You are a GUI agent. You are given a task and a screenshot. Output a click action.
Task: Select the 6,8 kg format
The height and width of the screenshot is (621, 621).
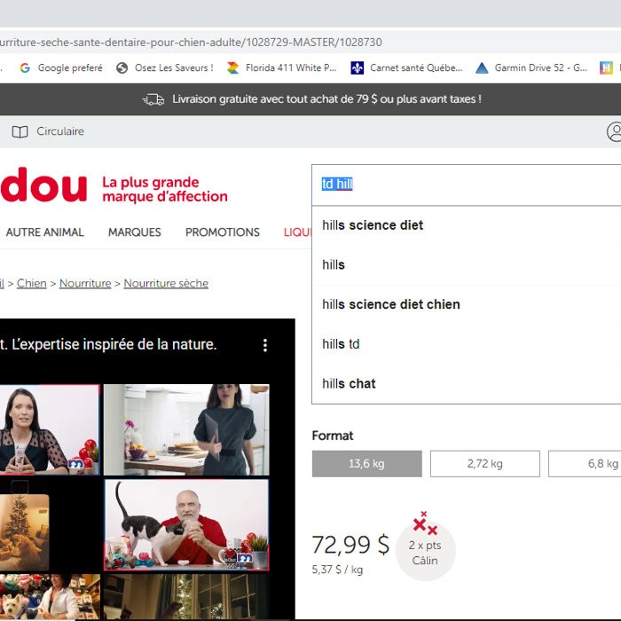[x=585, y=464]
